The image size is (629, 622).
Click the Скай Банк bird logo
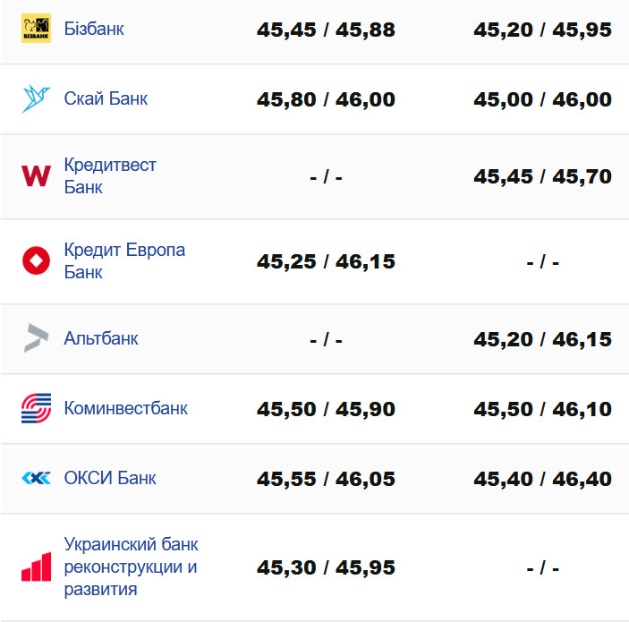36,98
